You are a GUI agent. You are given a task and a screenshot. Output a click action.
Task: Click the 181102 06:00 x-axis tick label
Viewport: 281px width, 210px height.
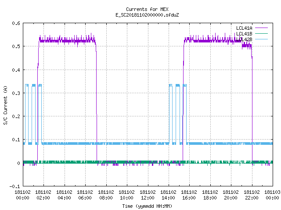tap(85, 195)
